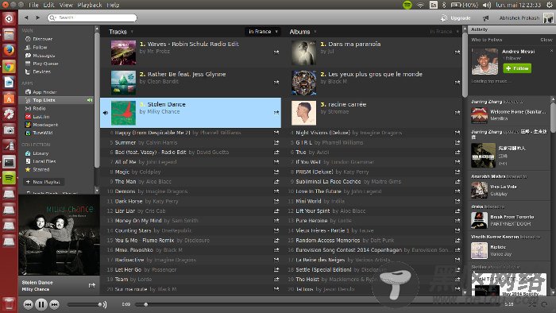The image size is (556, 313).
Task: Share the track Stolen Dance in the list
Action: pyautogui.click(x=276, y=112)
